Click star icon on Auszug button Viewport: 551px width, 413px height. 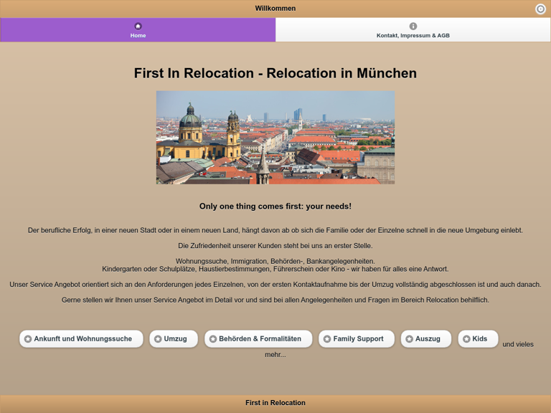click(x=410, y=339)
